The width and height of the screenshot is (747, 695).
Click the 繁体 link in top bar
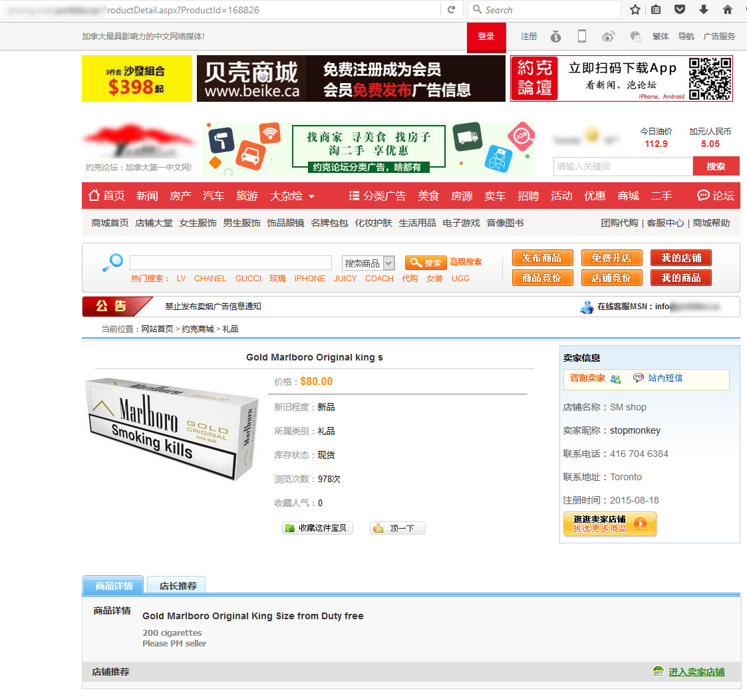pos(661,36)
